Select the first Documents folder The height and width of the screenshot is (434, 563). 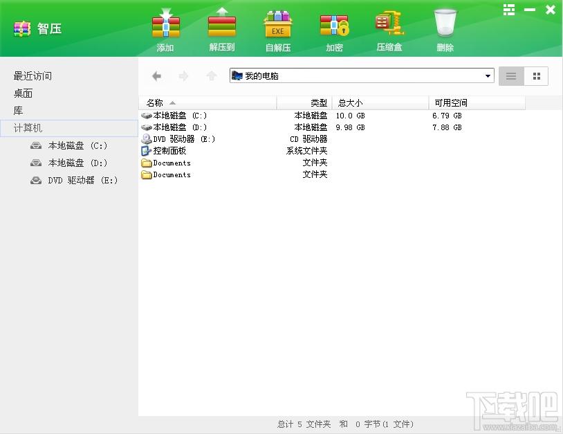pyautogui.click(x=166, y=163)
